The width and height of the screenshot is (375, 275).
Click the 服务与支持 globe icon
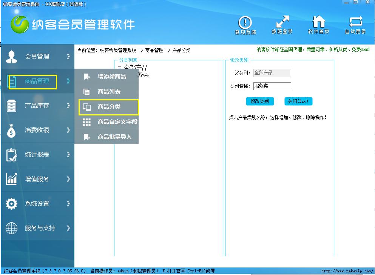pyautogui.click(x=12, y=228)
